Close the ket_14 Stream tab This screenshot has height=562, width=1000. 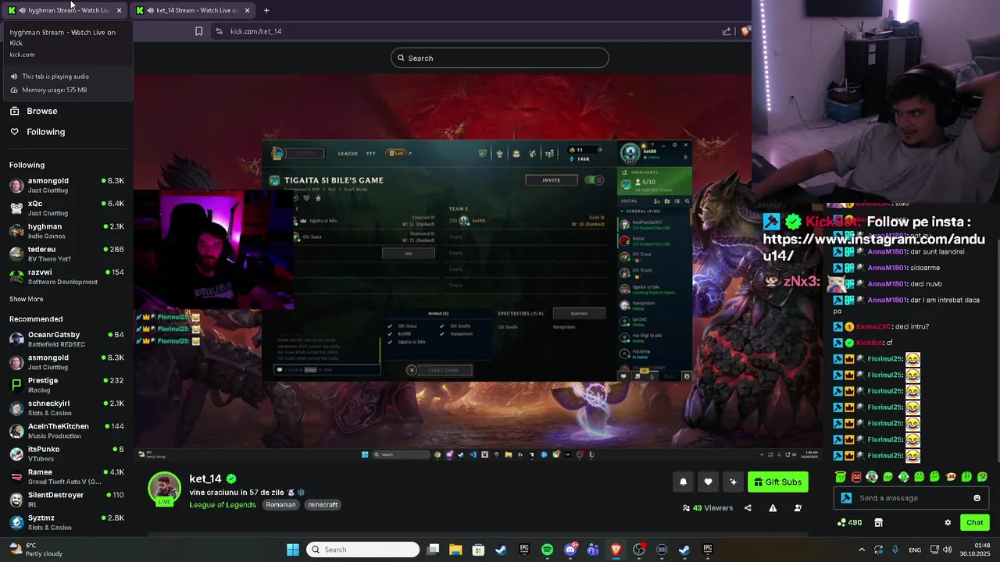coord(247,10)
